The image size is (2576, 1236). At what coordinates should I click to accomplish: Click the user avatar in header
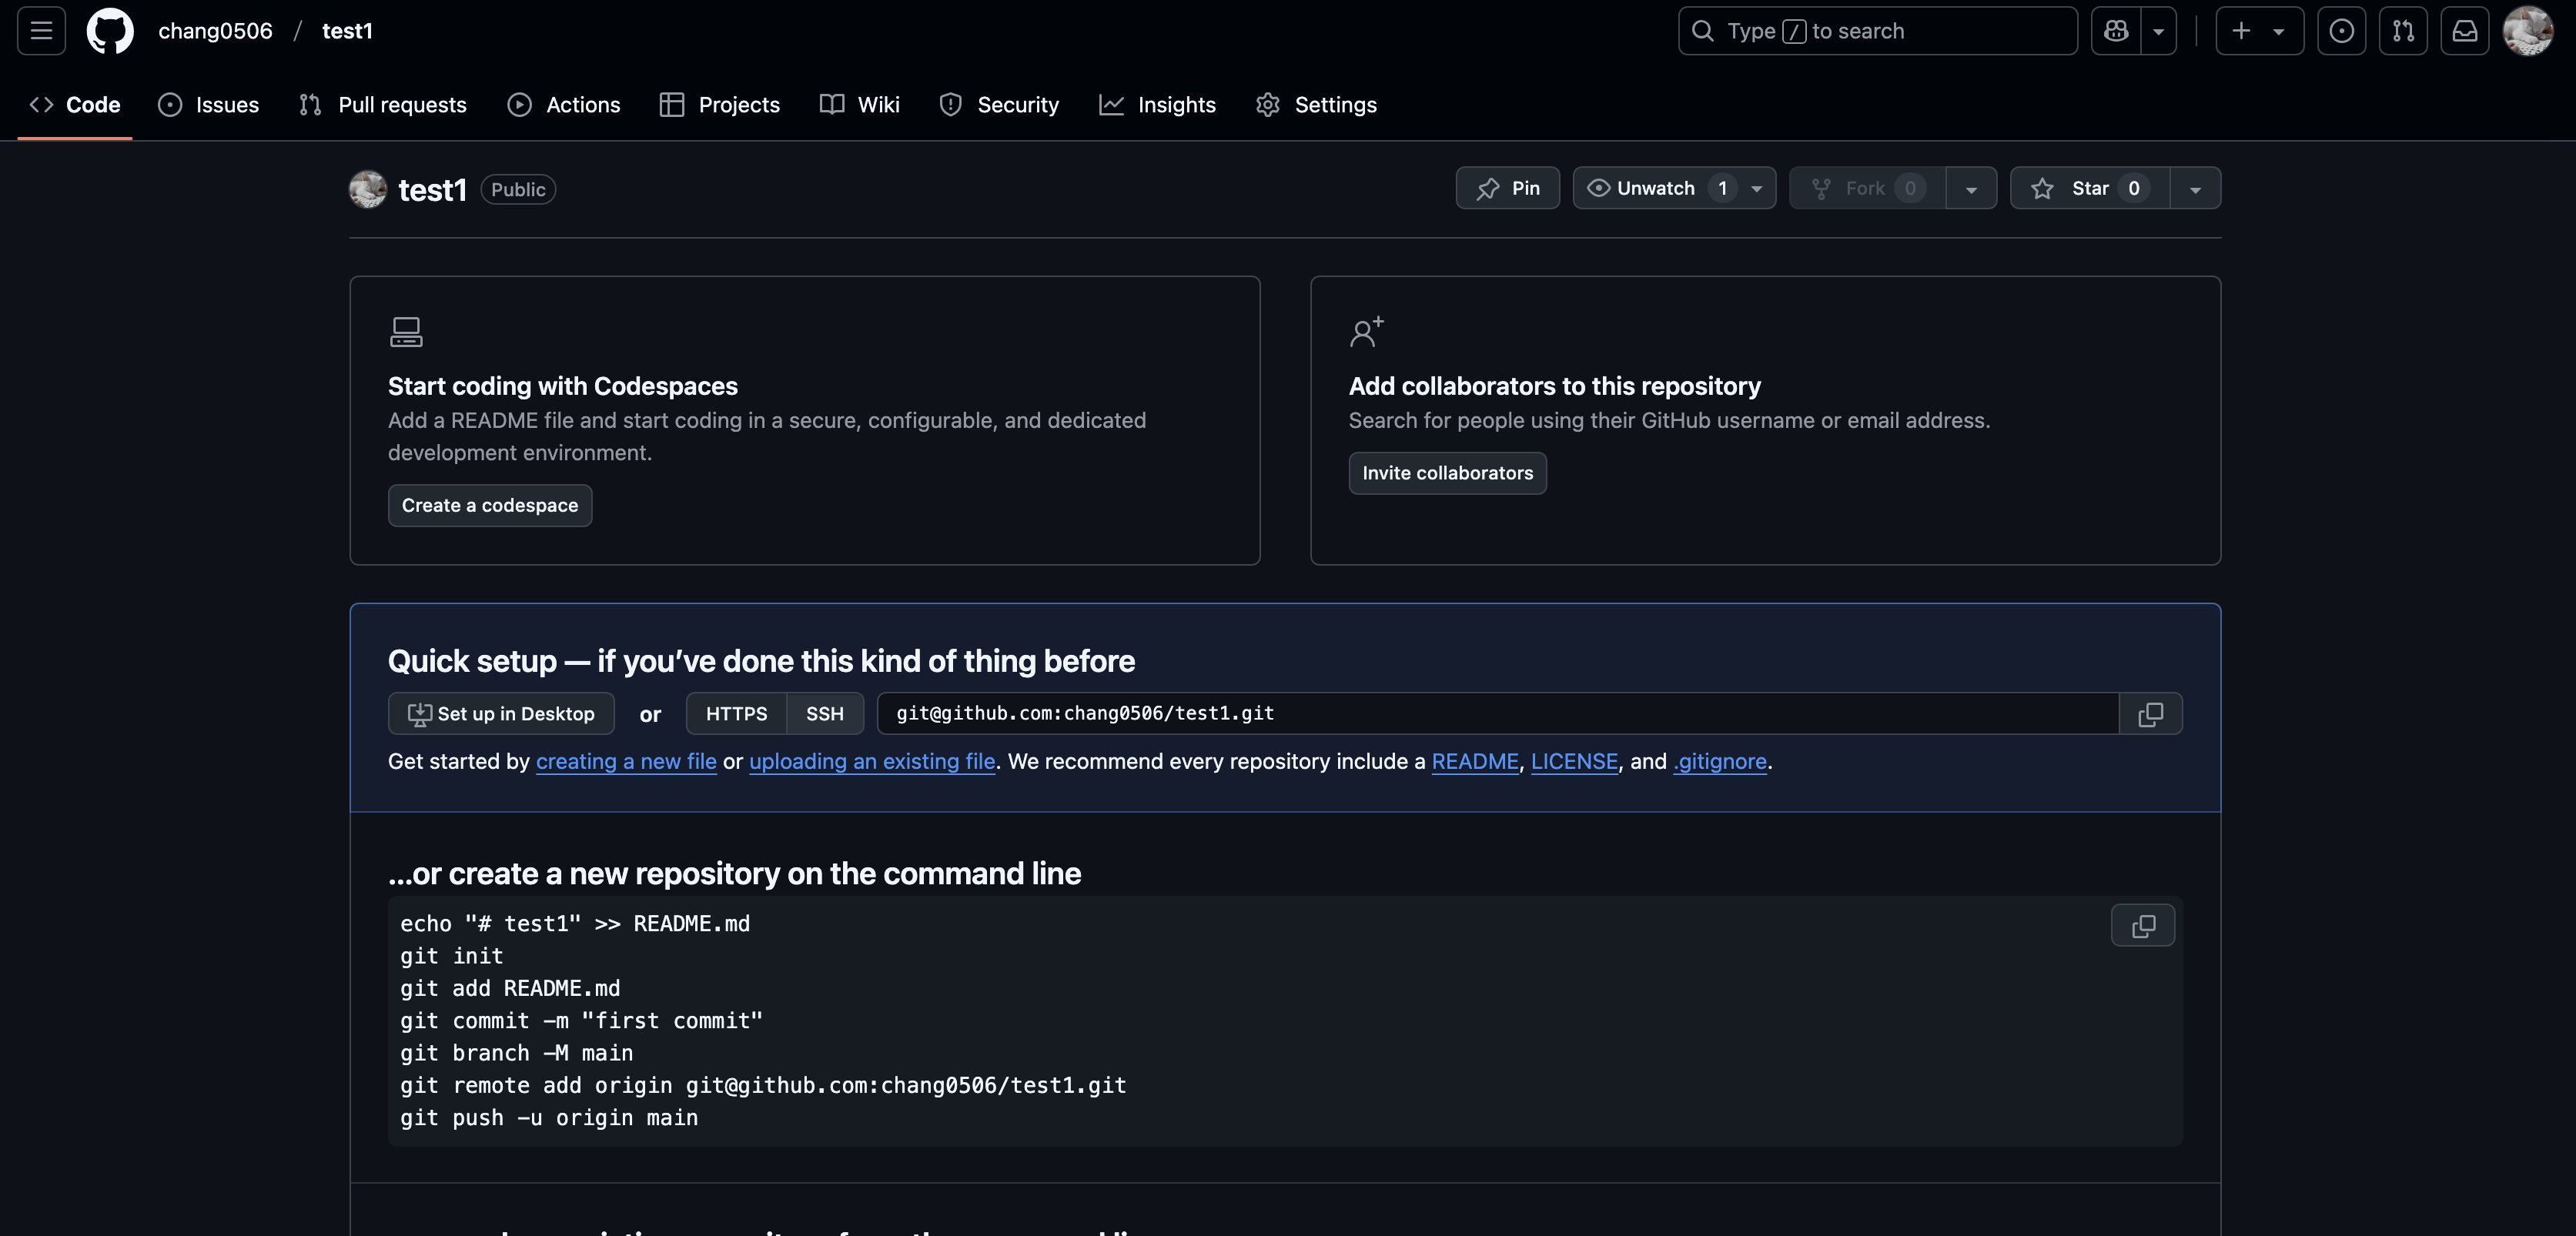[2527, 31]
